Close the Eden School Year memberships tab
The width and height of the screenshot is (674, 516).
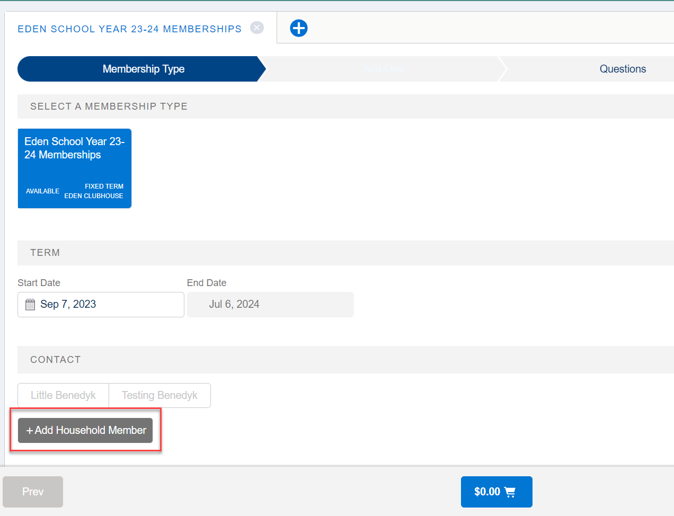tap(256, 28)
